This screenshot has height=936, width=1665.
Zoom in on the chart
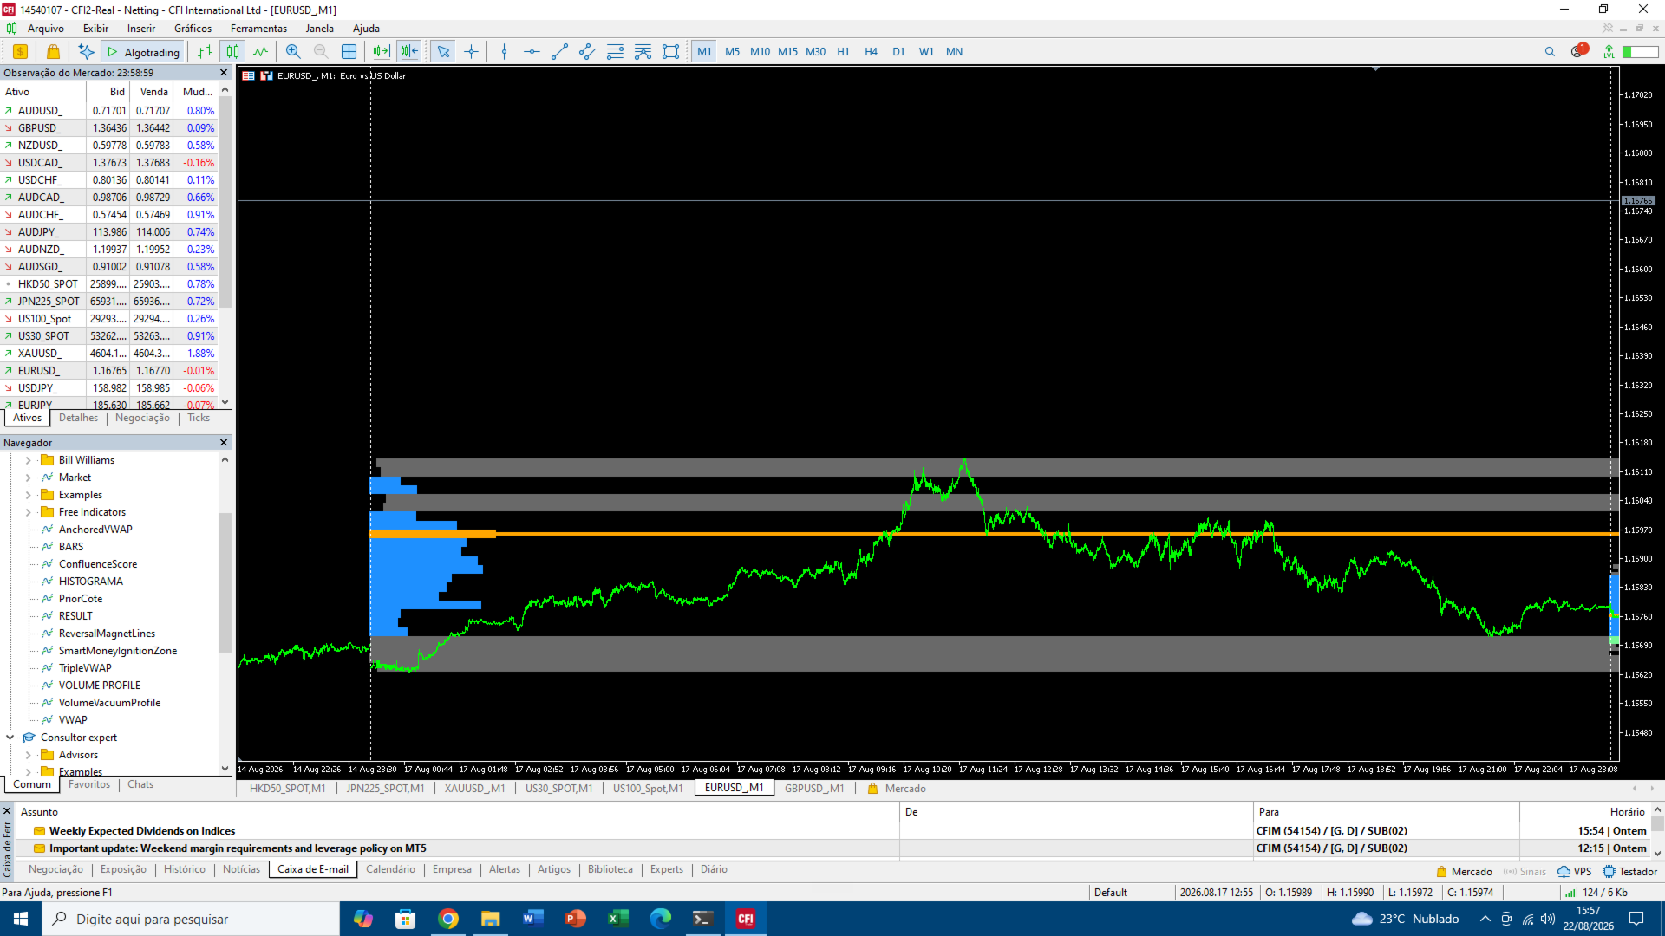293,52
